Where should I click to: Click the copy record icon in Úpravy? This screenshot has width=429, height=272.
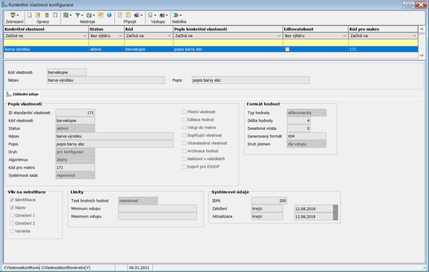55,15
